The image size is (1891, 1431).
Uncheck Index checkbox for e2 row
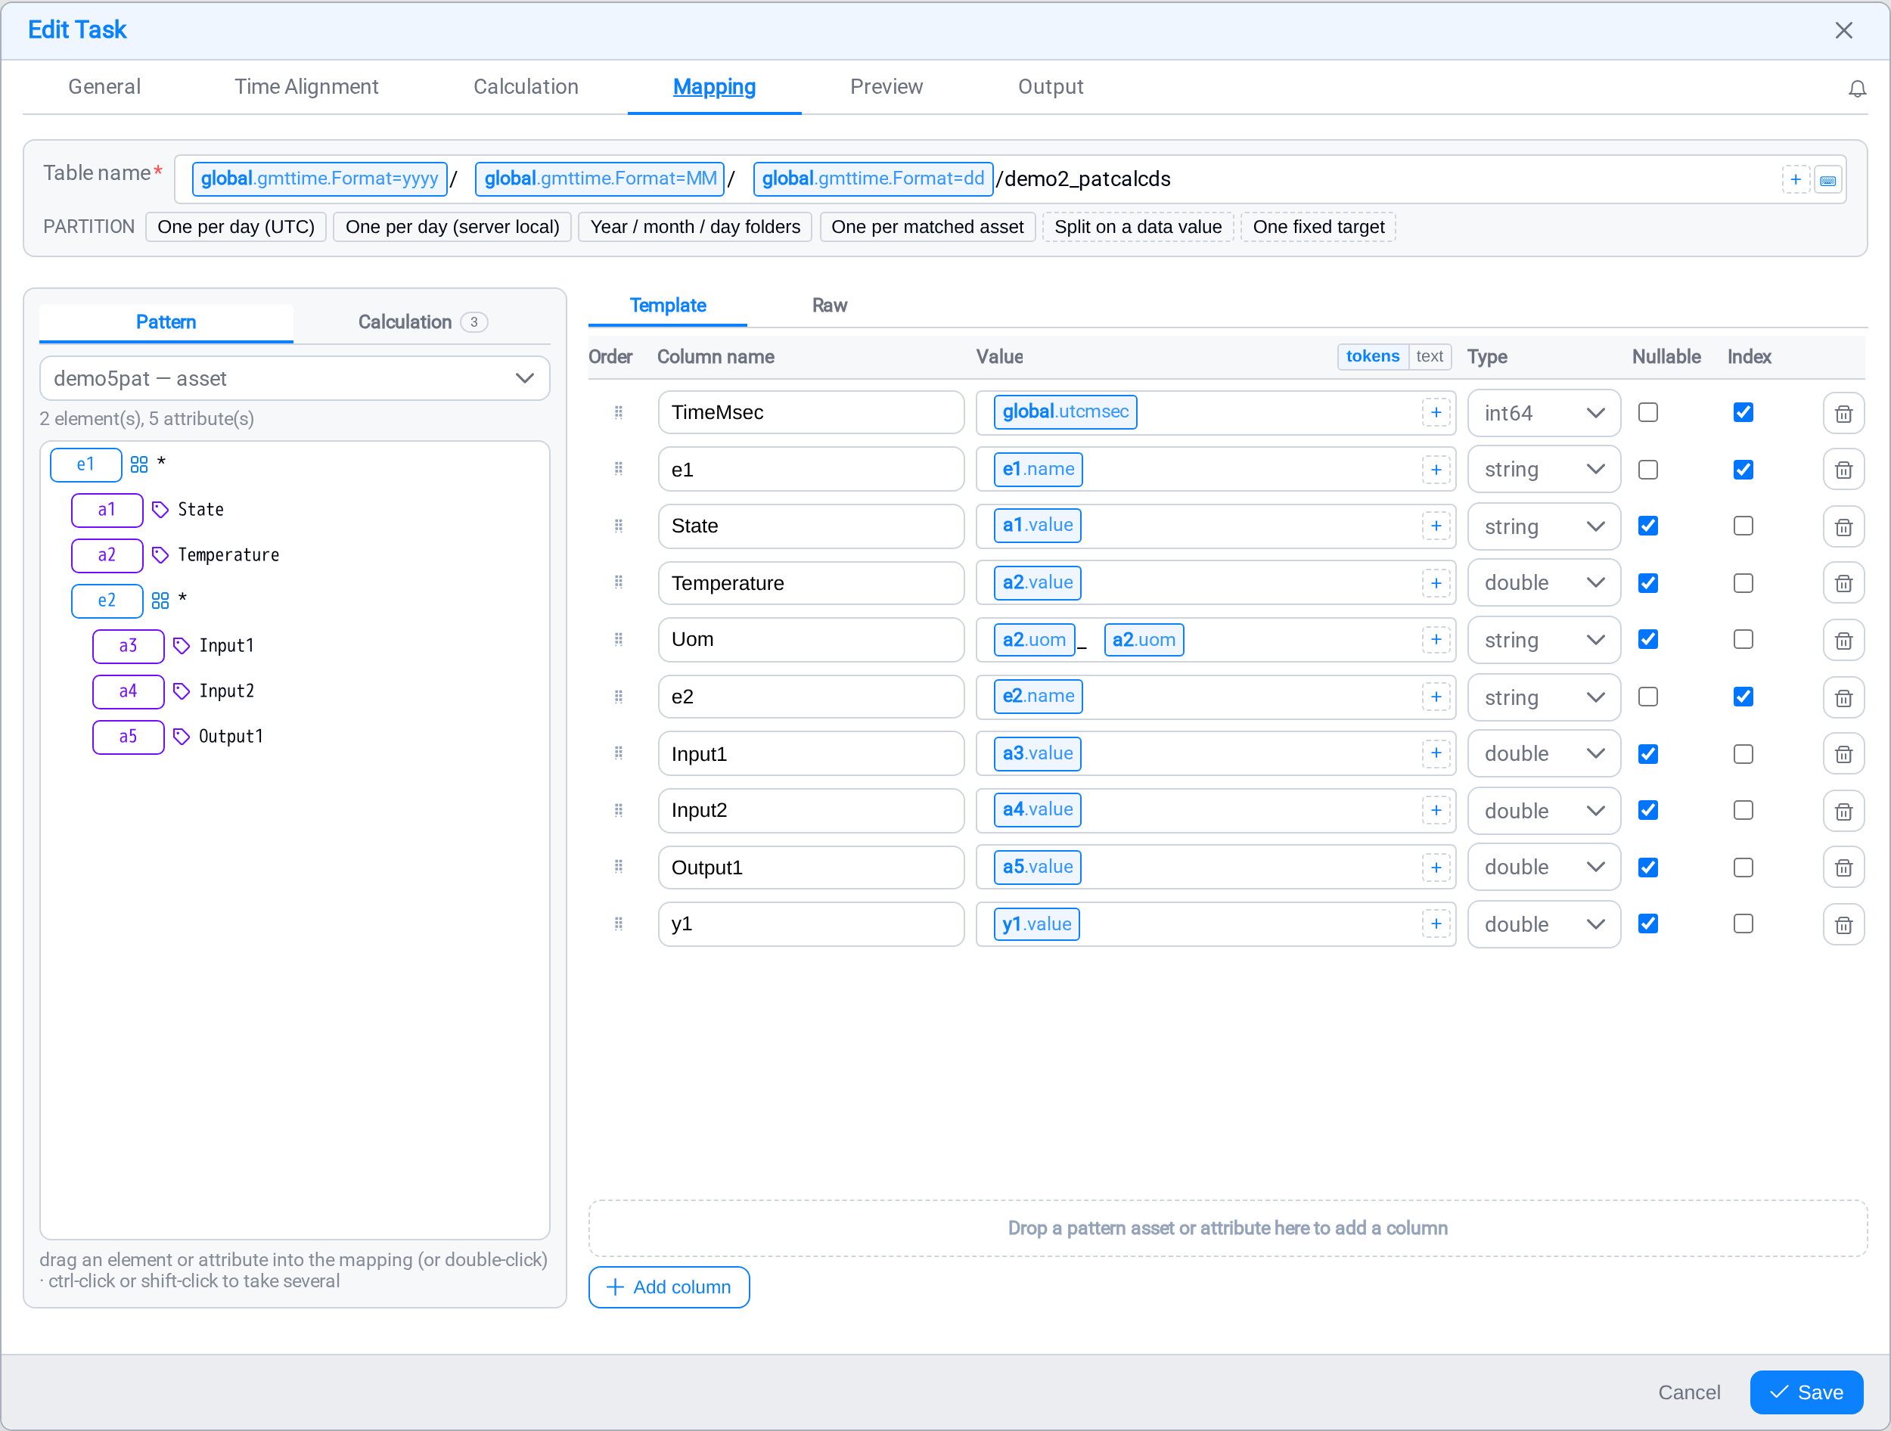point(1743,697)
